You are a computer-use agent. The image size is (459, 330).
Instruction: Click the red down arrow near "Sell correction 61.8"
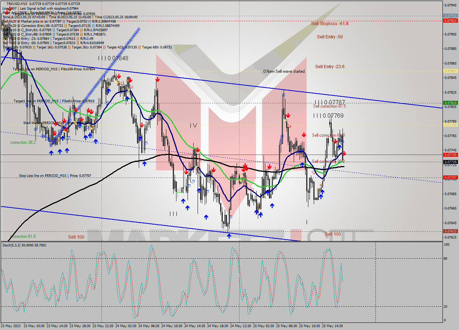tap(335, 141)
